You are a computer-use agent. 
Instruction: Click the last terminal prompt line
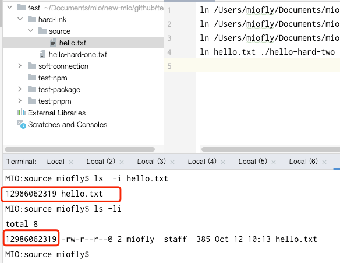tap(47, 254)
